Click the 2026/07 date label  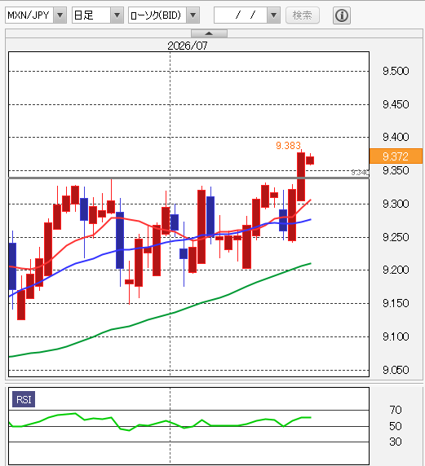point(187,46)
